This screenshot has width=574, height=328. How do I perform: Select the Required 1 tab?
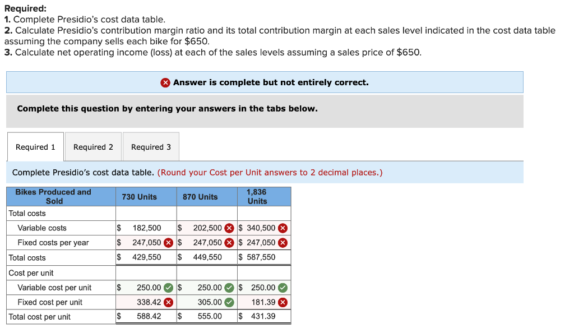click(35, 146)
